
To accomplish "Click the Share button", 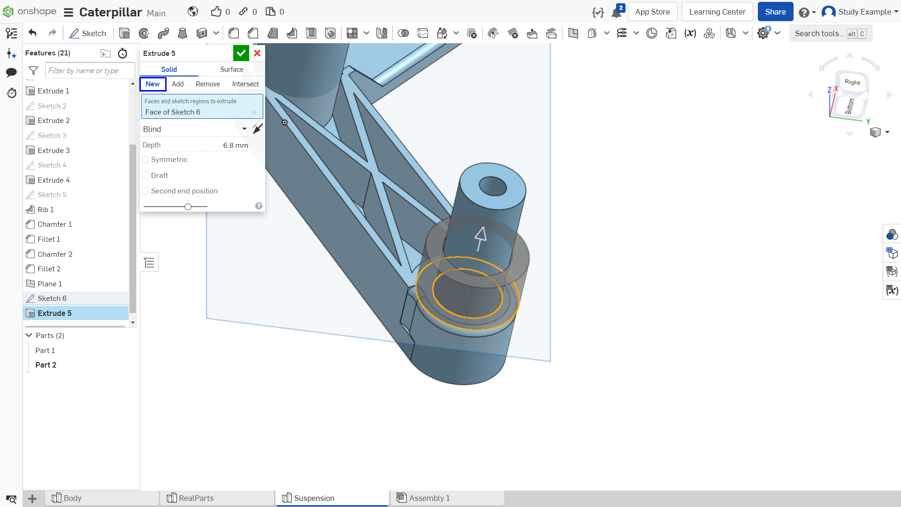I will 775,12.
